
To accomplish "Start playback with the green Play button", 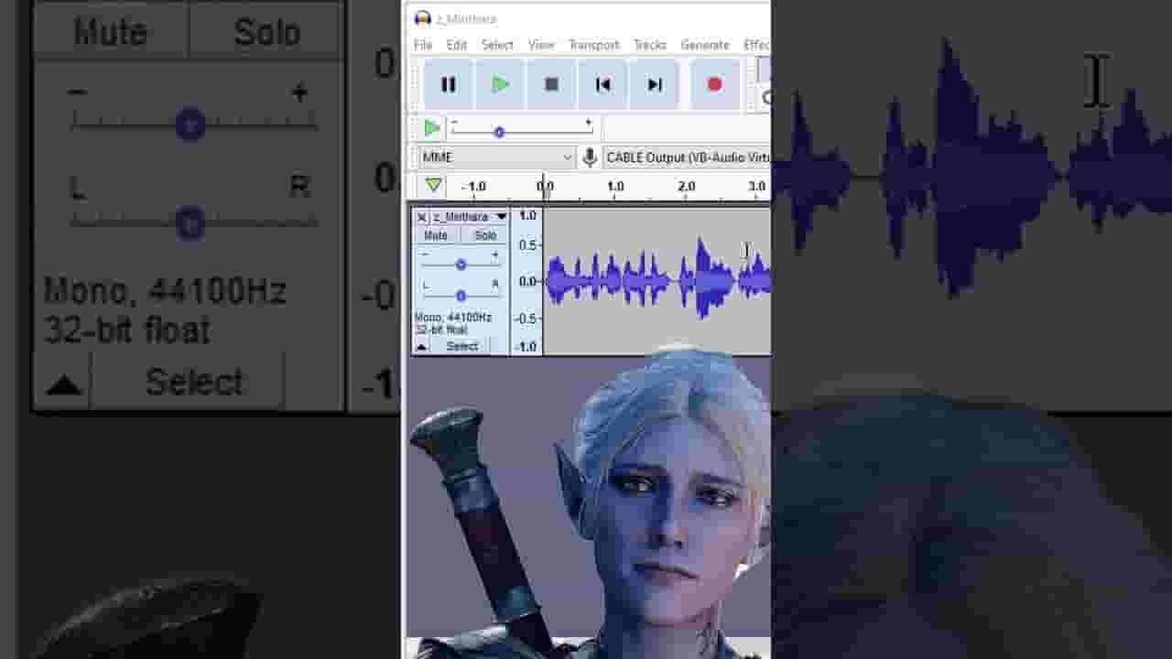I will click(500, 84).
